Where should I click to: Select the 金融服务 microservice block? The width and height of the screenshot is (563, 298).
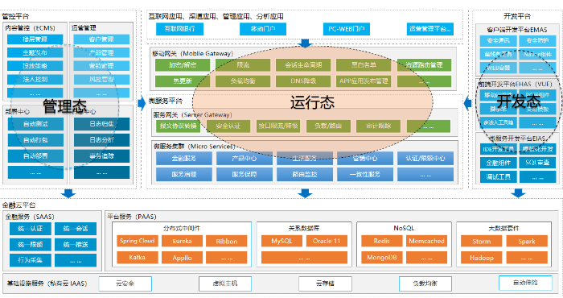coord(184,158)
